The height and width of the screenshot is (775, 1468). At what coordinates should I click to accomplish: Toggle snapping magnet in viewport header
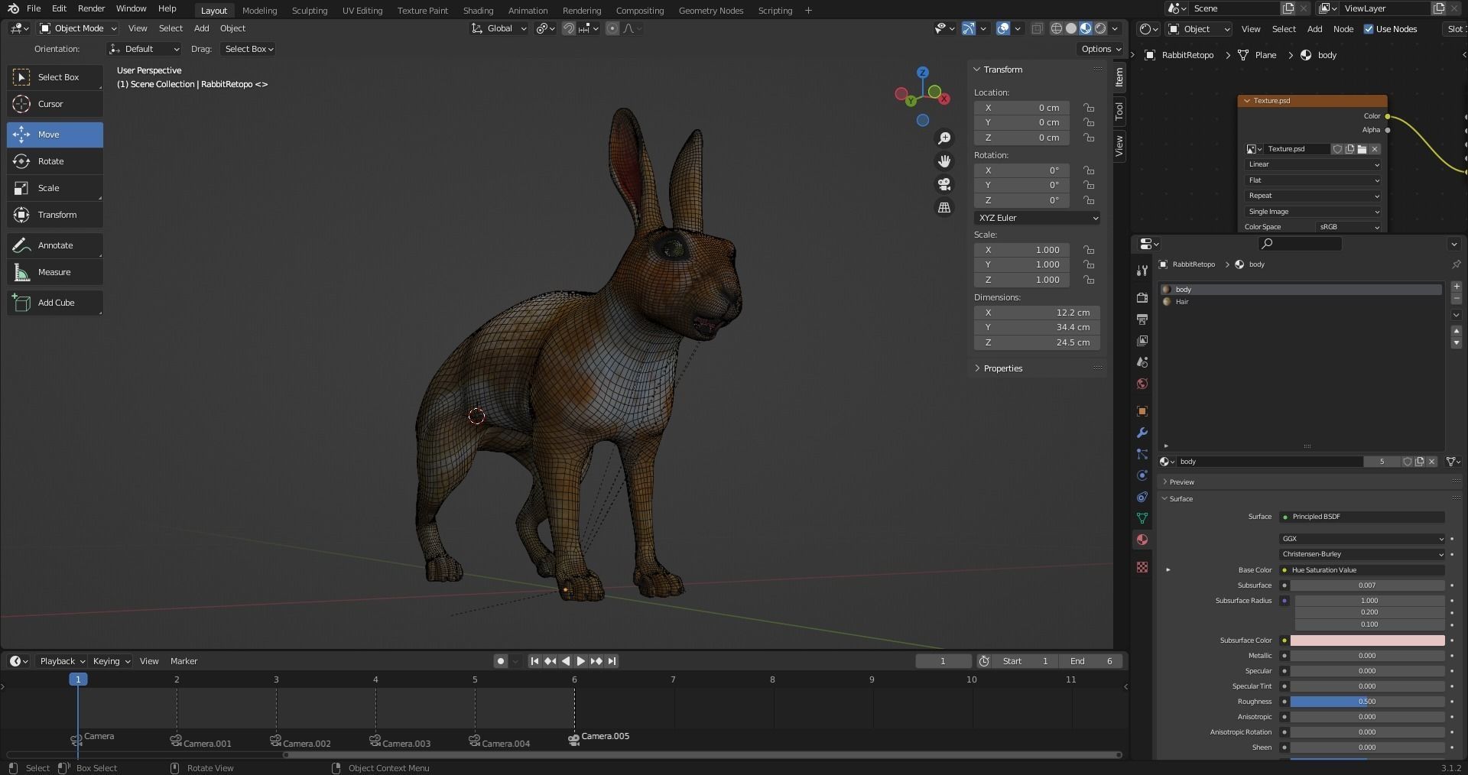[569, 28]
